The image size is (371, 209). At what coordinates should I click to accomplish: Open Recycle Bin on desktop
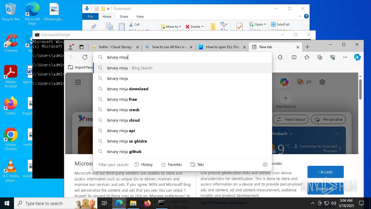coord(10,12)
